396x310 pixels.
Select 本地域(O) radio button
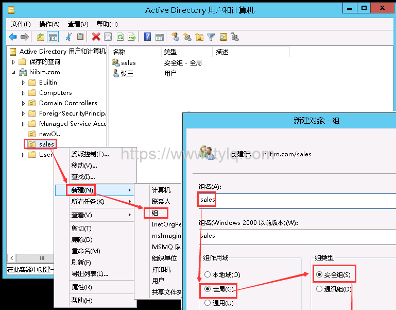[x=208, y=274]
